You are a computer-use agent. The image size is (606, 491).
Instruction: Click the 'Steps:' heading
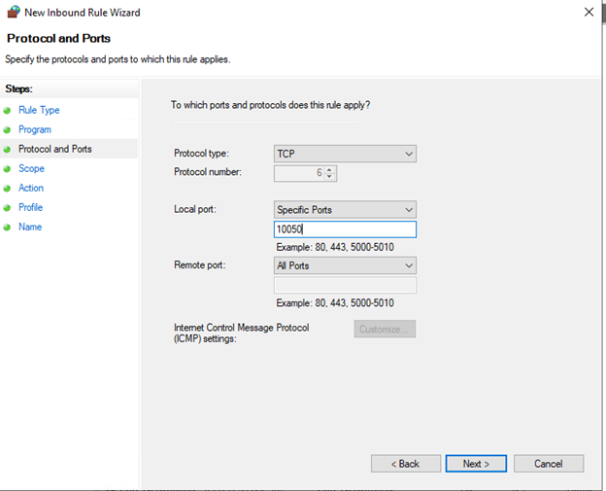coord(19,89)
